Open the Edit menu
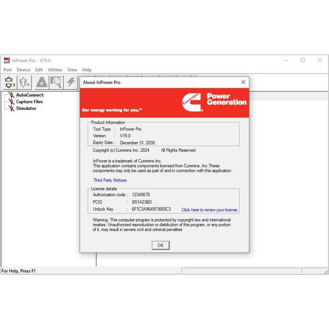This screenshot has width=329, height=329. (x=39, y=70)
